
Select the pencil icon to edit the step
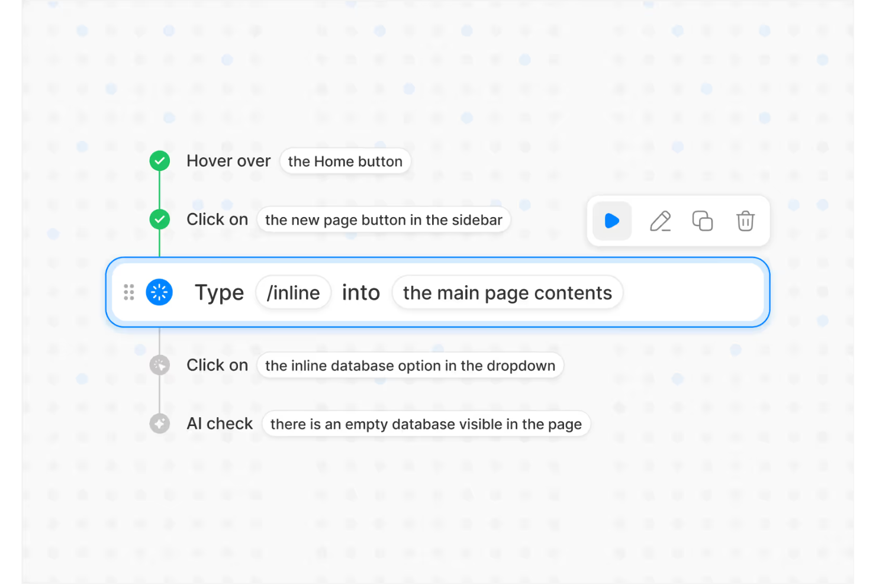pos(661,221)
